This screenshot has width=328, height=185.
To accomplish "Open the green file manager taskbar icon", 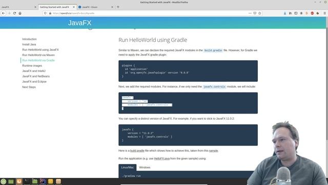I will (35, 181).
